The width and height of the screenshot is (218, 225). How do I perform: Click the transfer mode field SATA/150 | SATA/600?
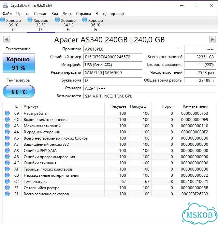coord(113,72)
